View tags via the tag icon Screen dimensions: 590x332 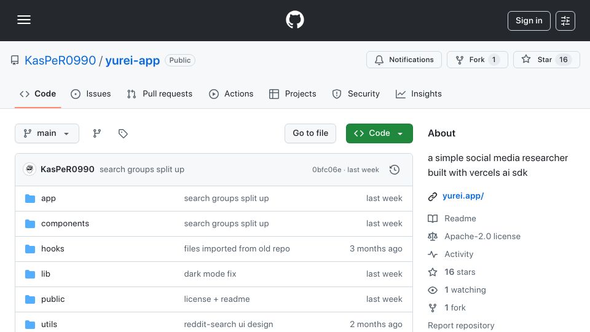(x=123, y=133)
